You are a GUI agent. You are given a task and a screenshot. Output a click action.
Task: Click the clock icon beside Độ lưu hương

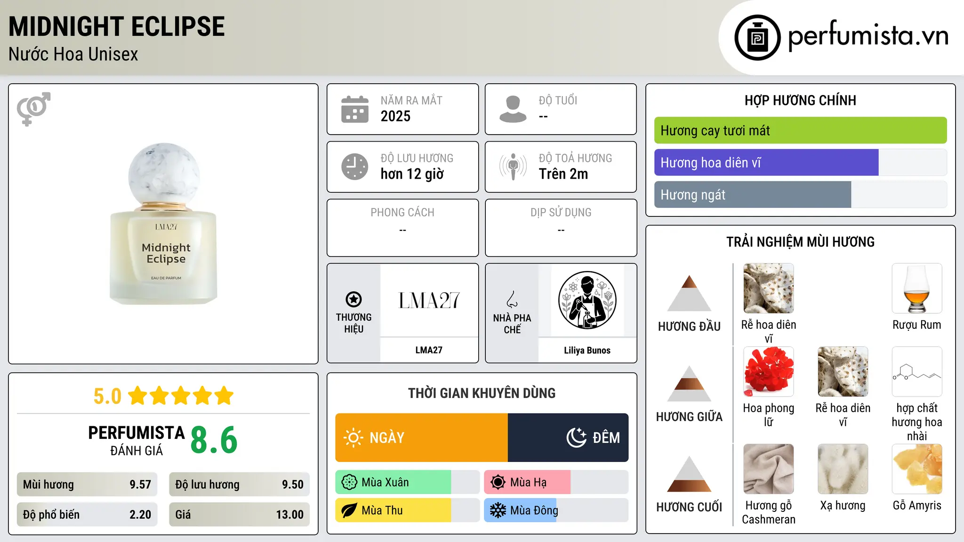pos(355,167)
